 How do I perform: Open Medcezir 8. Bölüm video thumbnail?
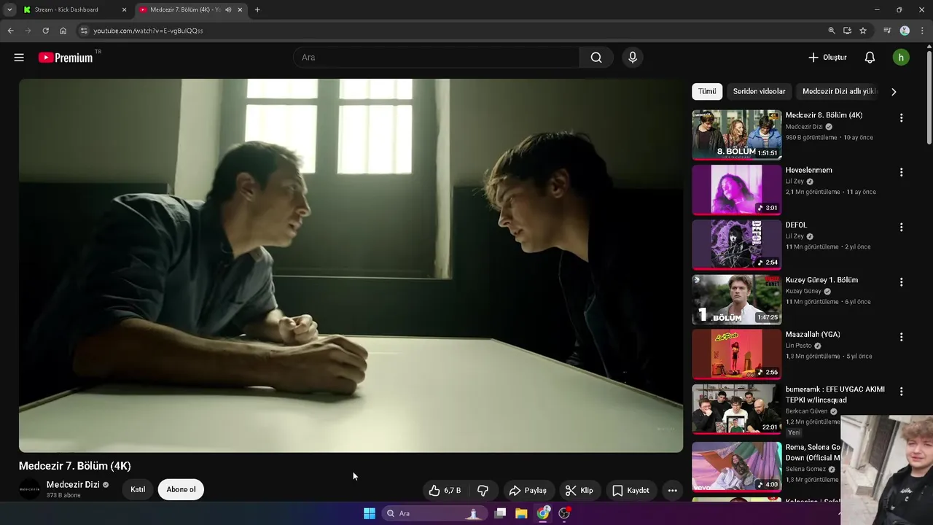(736, 135)
